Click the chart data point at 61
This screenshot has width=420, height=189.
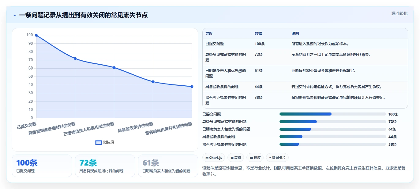click(114, 68)
